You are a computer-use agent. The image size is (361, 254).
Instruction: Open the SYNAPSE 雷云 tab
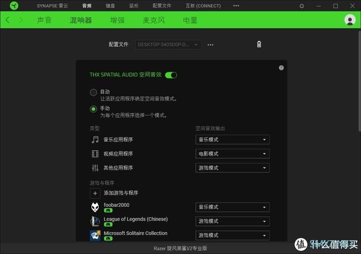click(x=52, y=6)
